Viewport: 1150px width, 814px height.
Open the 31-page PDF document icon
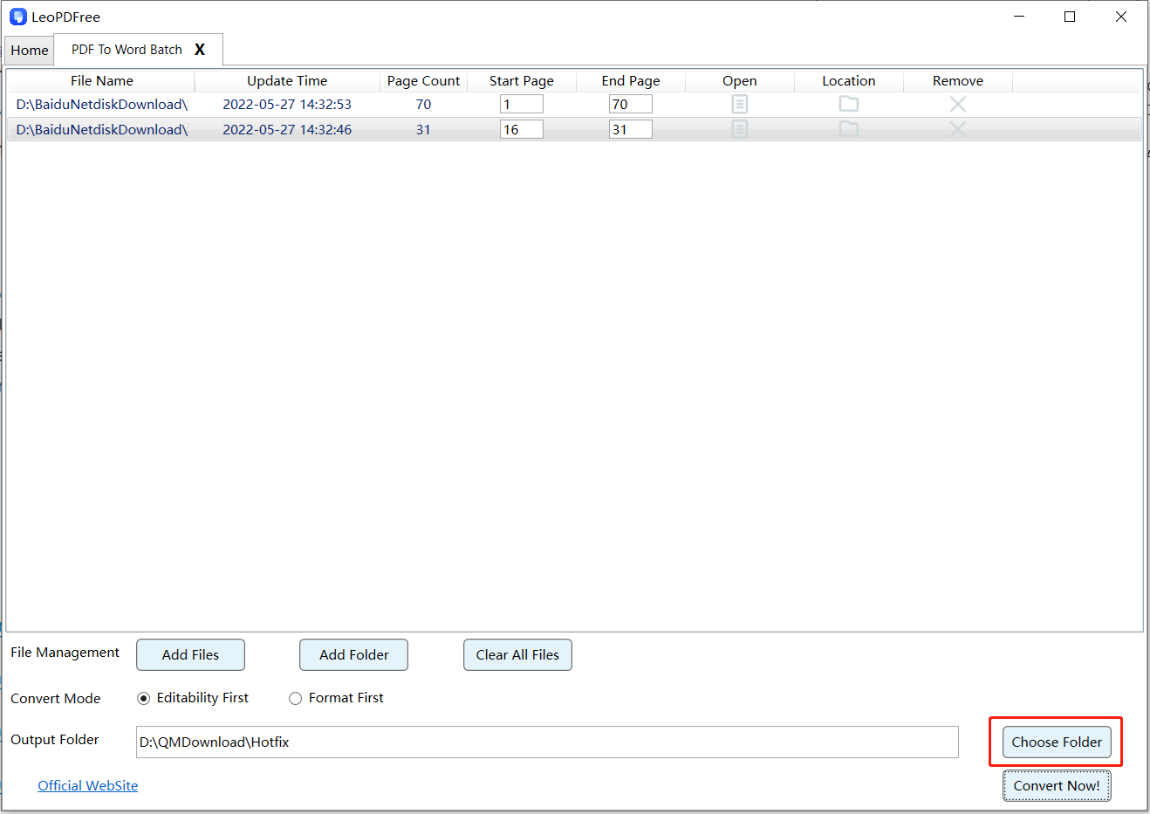[x=739, y=129]
